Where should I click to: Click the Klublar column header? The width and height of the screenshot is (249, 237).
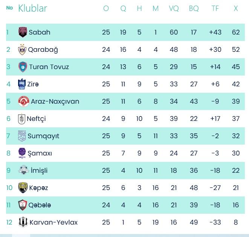pyautogui.click(x=33, y=8)
